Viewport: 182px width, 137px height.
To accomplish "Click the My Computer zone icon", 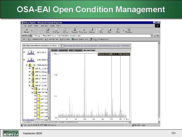I will click(x=133, y=125).
